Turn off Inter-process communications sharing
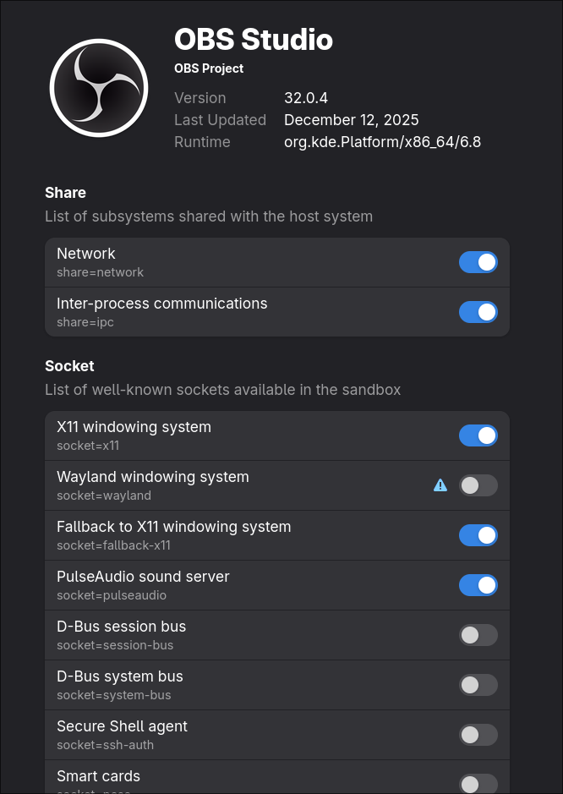563x794 pixels. point(478,312)
